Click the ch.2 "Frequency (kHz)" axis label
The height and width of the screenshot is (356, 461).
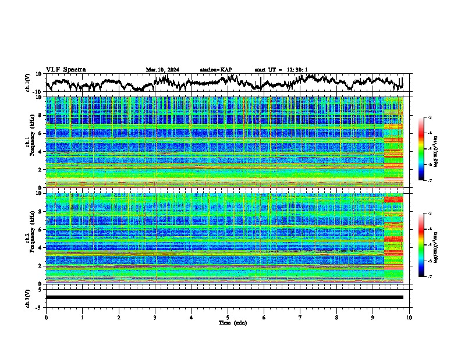(32, 232)
